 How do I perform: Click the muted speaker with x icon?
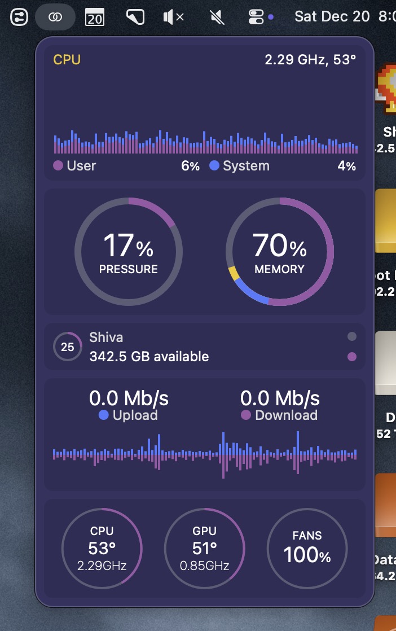[x=173, y=17]
